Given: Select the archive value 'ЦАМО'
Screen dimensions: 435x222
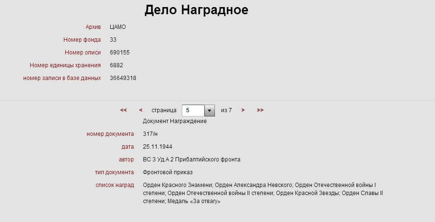Looking at the screenshot, I should [x=118, y=27].
